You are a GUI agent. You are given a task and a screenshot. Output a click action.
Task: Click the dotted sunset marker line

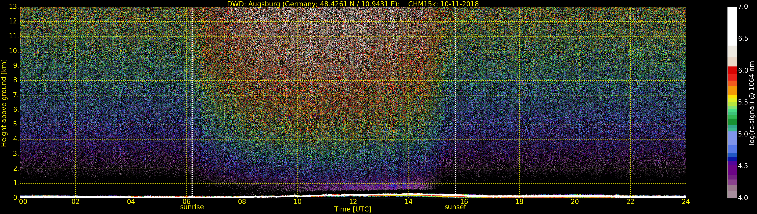[455, 103]
